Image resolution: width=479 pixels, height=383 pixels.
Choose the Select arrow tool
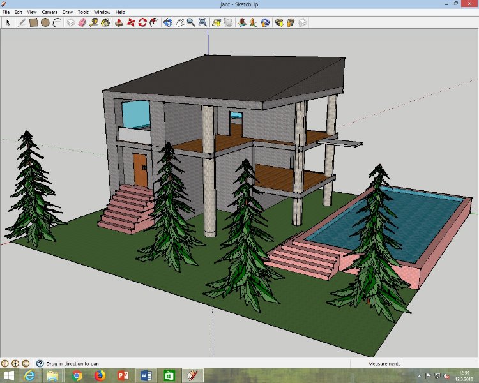8,22
